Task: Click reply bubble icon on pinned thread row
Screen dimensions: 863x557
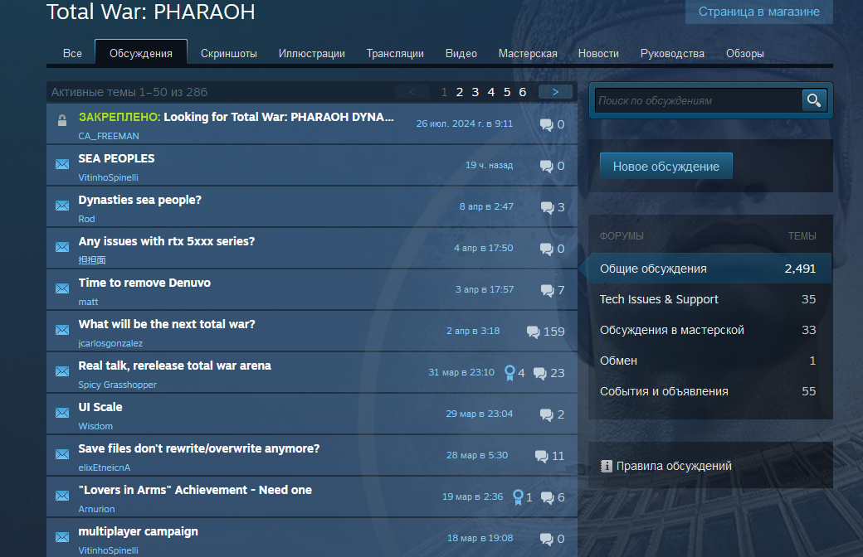Action: pos(547,125)
